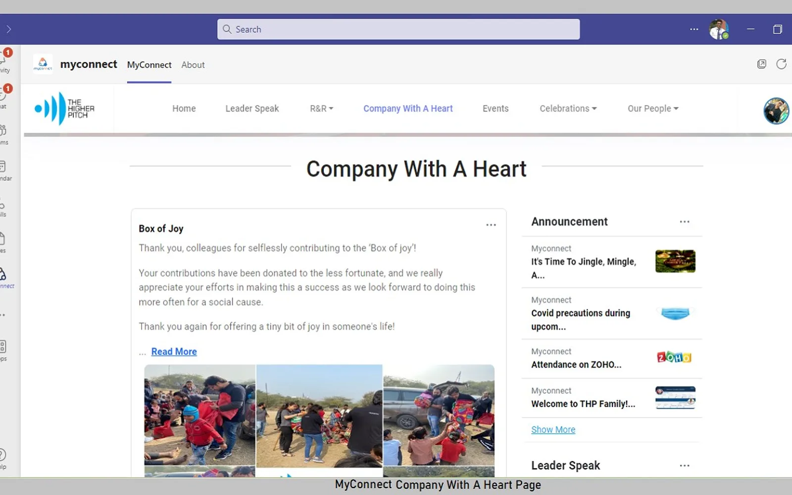
Task: Expand the Teams left rail chevron
Action: (x=8, y=29)
